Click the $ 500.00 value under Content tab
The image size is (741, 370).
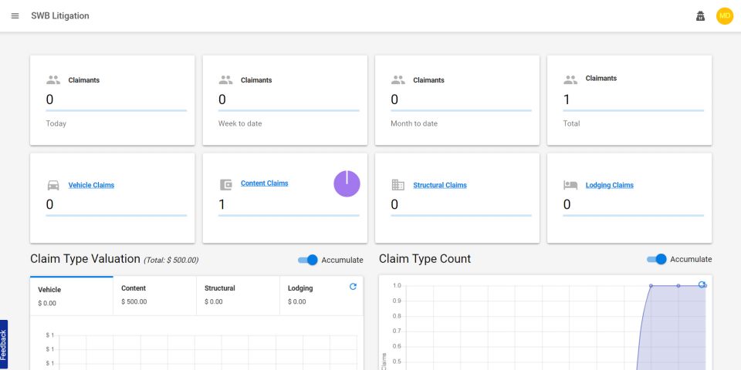(134, 301)
